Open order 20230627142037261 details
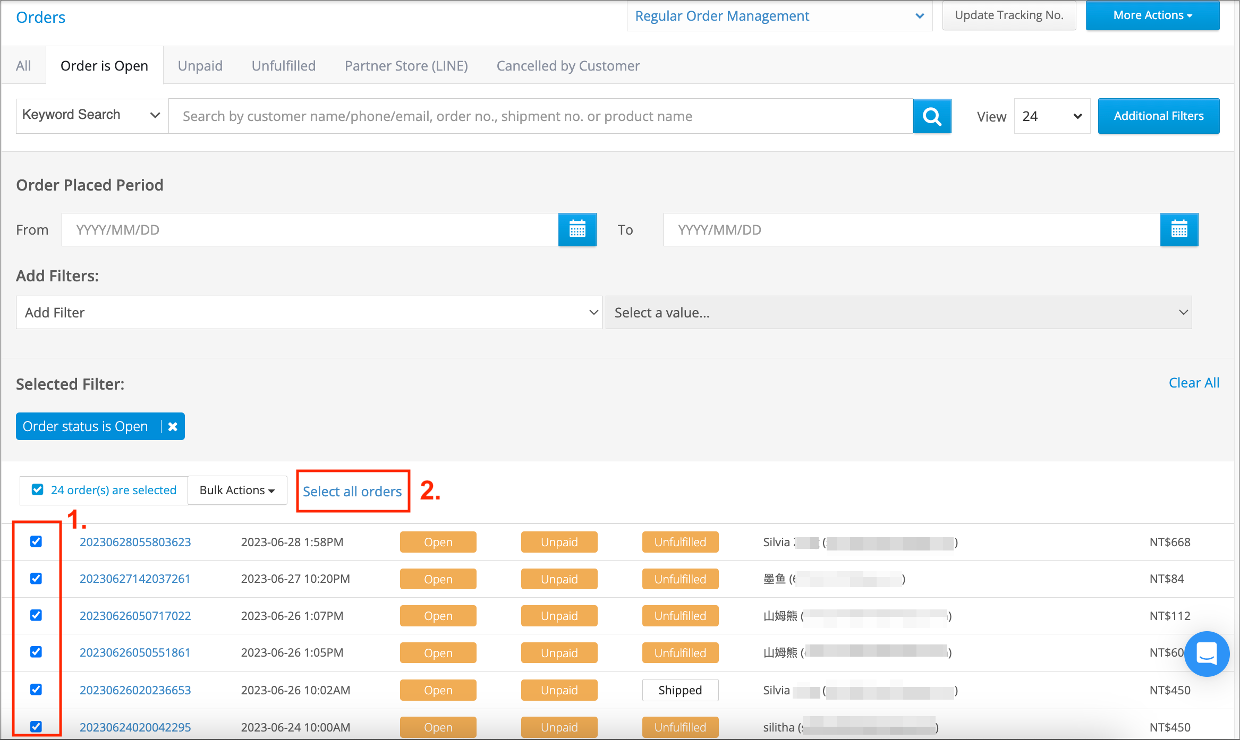 (135, 579)
